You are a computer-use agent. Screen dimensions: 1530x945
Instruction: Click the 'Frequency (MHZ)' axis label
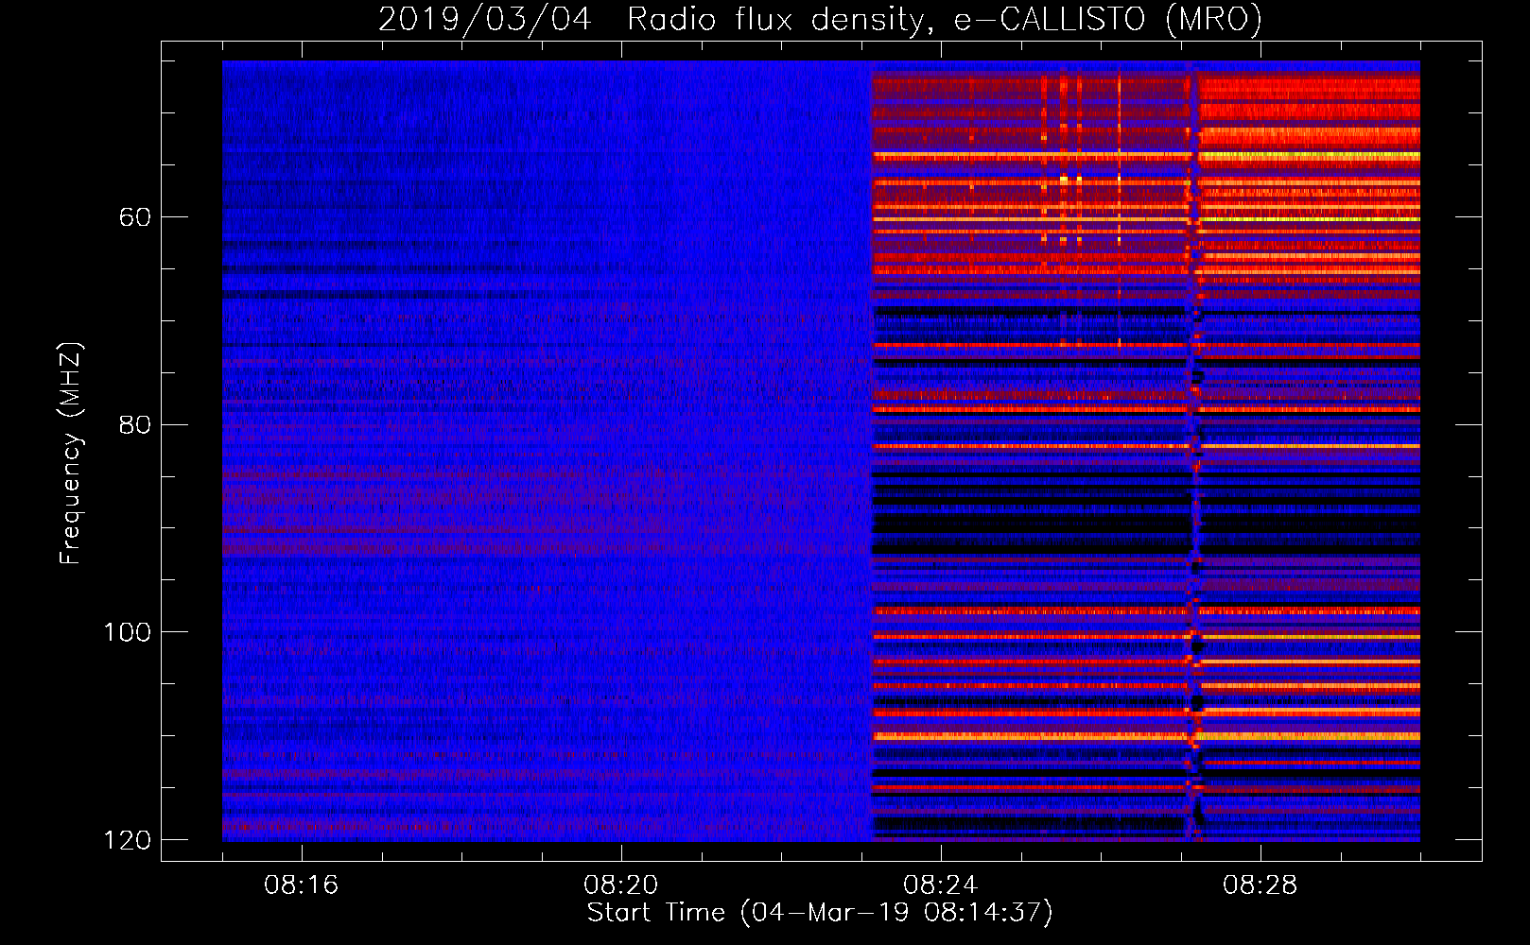tap(70, 453)
